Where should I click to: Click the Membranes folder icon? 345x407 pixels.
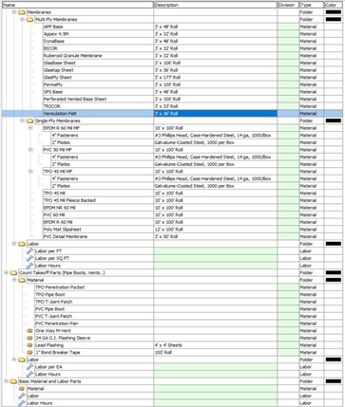click(x=22, y=12)
